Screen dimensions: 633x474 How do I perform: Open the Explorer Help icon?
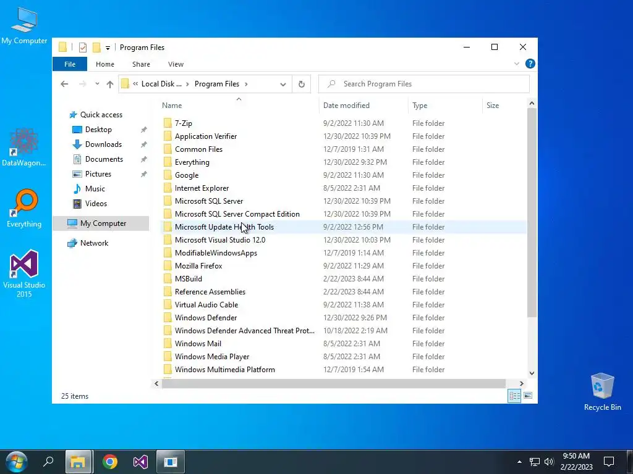[530, 64]
